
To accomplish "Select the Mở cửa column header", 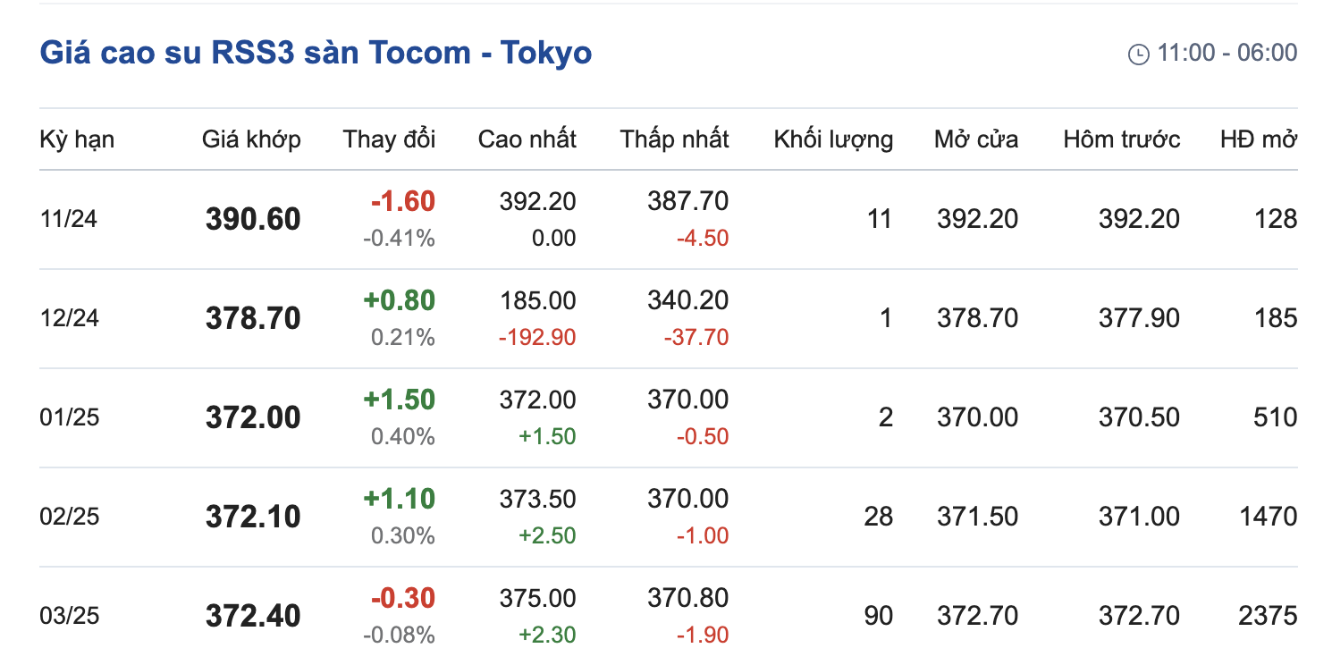I will coord(976,139).
